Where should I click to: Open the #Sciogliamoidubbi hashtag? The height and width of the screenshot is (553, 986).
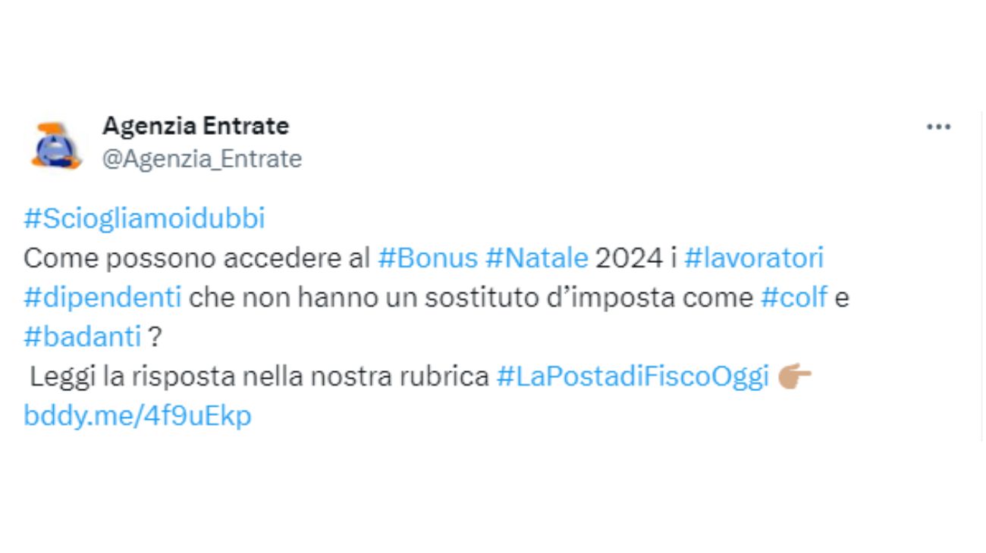click(x=144, y=218)
